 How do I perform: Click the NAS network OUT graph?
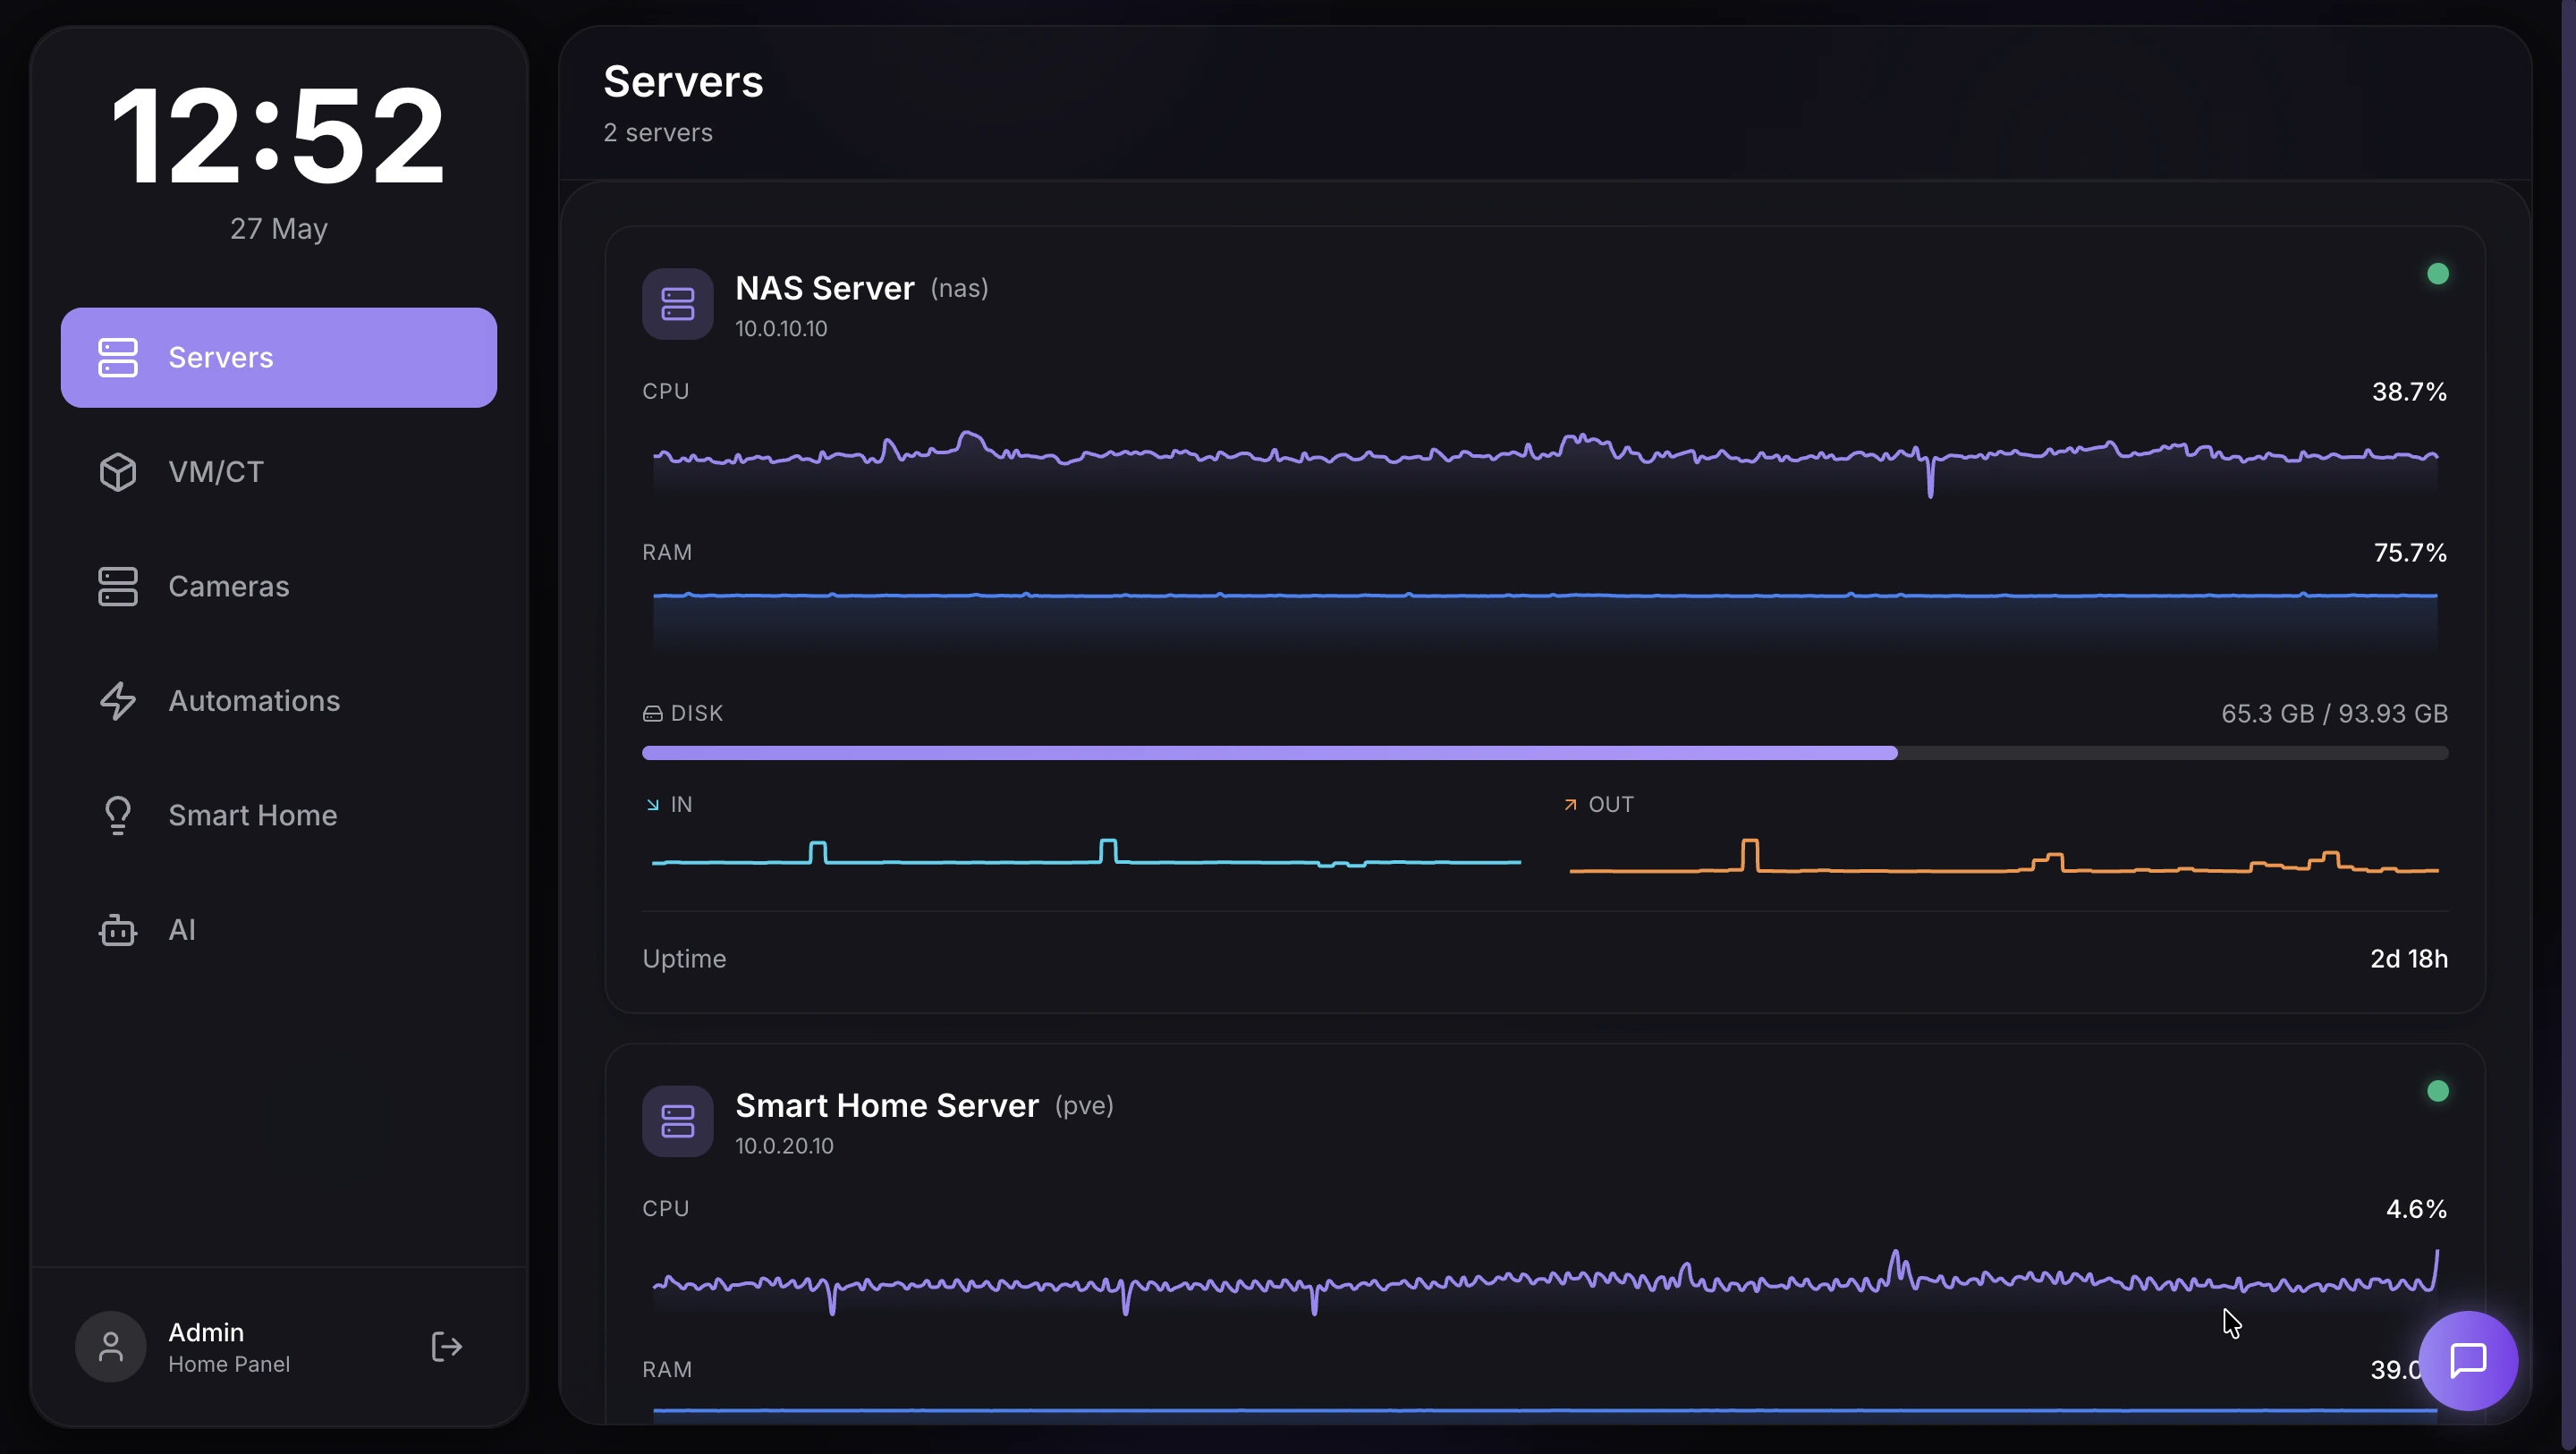point(2004,856)
